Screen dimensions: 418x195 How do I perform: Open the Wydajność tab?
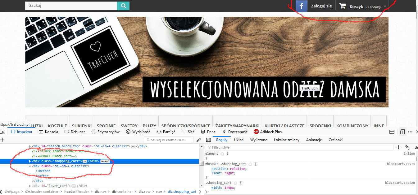pos(138,132)
